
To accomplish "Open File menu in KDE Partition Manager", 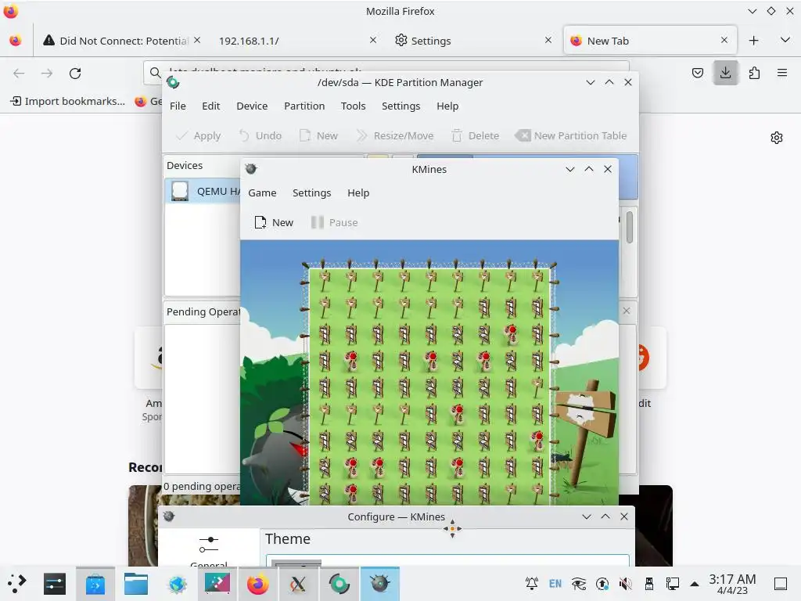I will coord(178,106).
